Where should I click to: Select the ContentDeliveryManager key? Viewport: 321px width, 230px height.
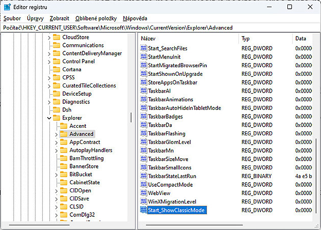(x=92, y=53)
